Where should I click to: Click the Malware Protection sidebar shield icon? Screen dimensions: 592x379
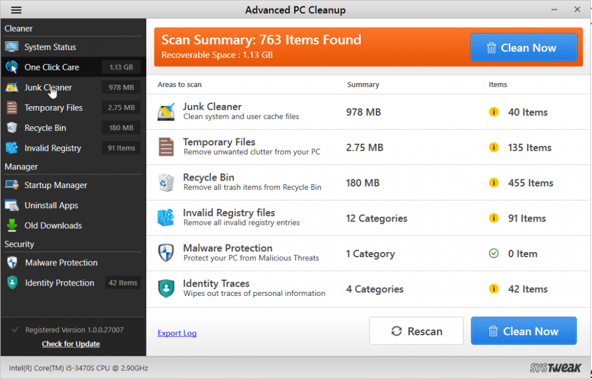click(12, 262)
